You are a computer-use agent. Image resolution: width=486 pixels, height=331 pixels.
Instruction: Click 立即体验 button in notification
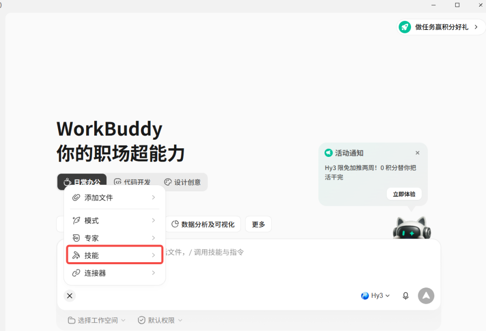pyautogui.click(x=404, y=194)
